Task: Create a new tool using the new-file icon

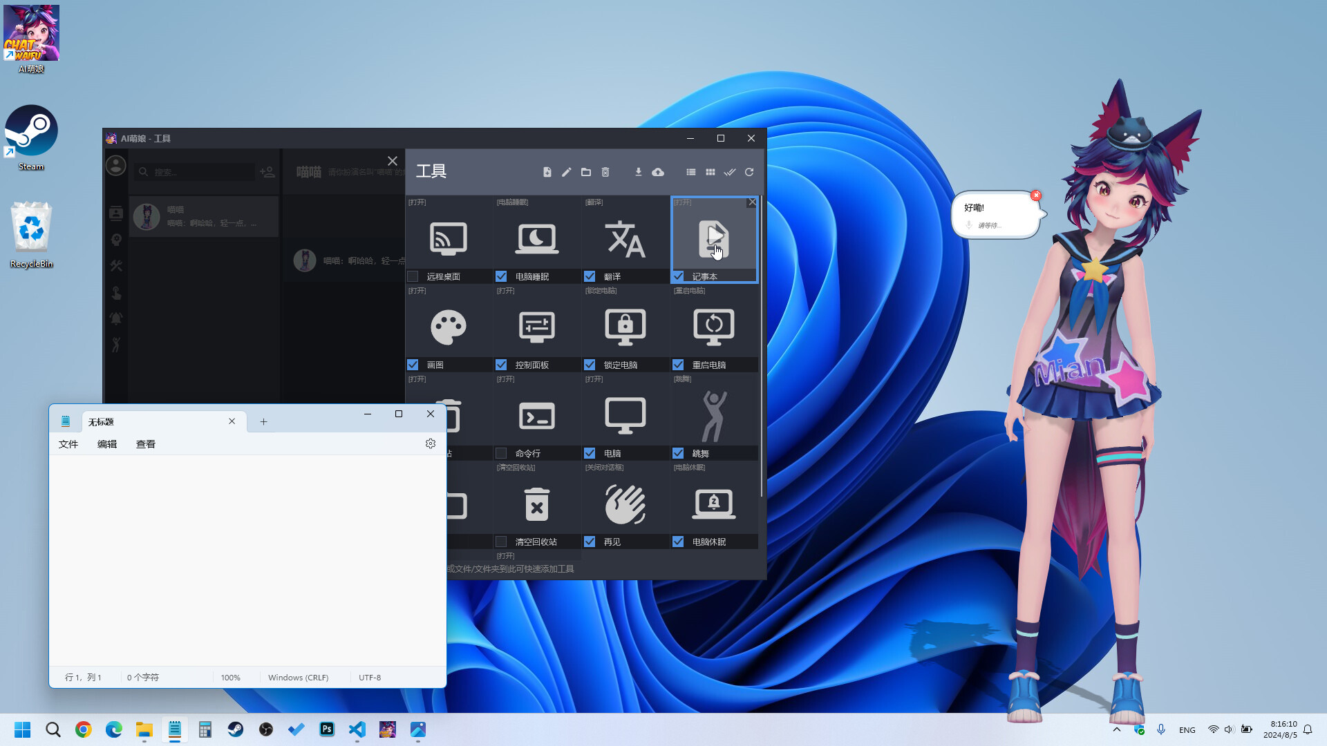Action: tap(547, 172)
